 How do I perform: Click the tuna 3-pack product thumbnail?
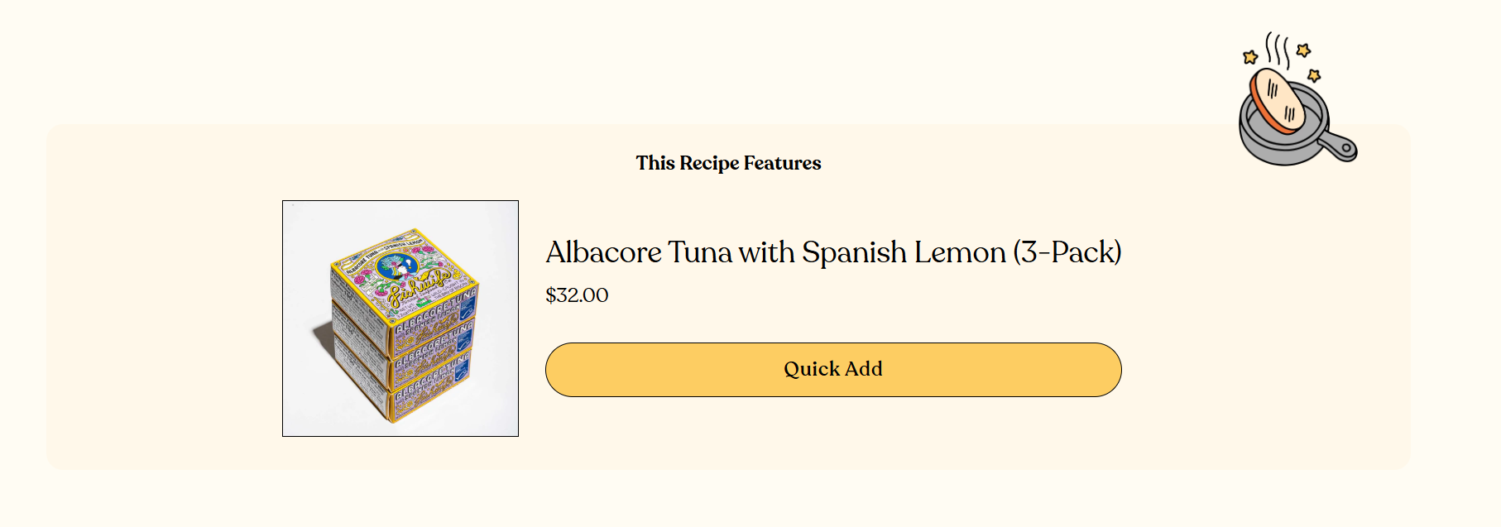[400, 319]
